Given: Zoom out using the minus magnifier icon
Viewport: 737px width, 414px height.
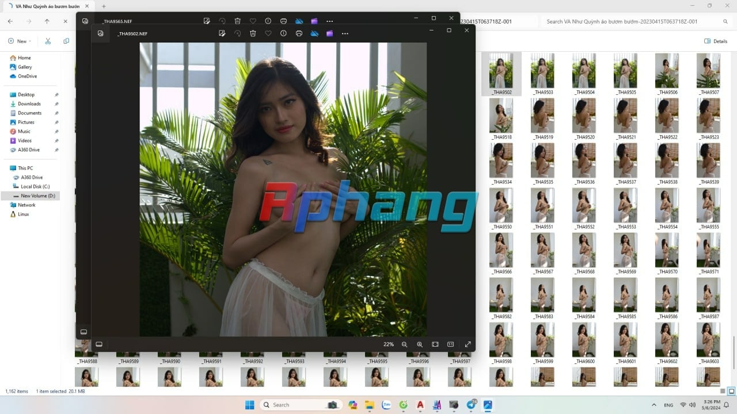Looking at the screenshot, I should pos(404,344).
